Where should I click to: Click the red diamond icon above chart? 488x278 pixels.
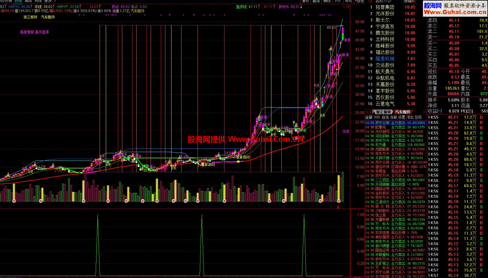pos(344,6)
